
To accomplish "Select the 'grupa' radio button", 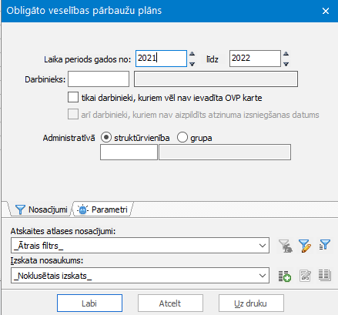I will 182,138.
